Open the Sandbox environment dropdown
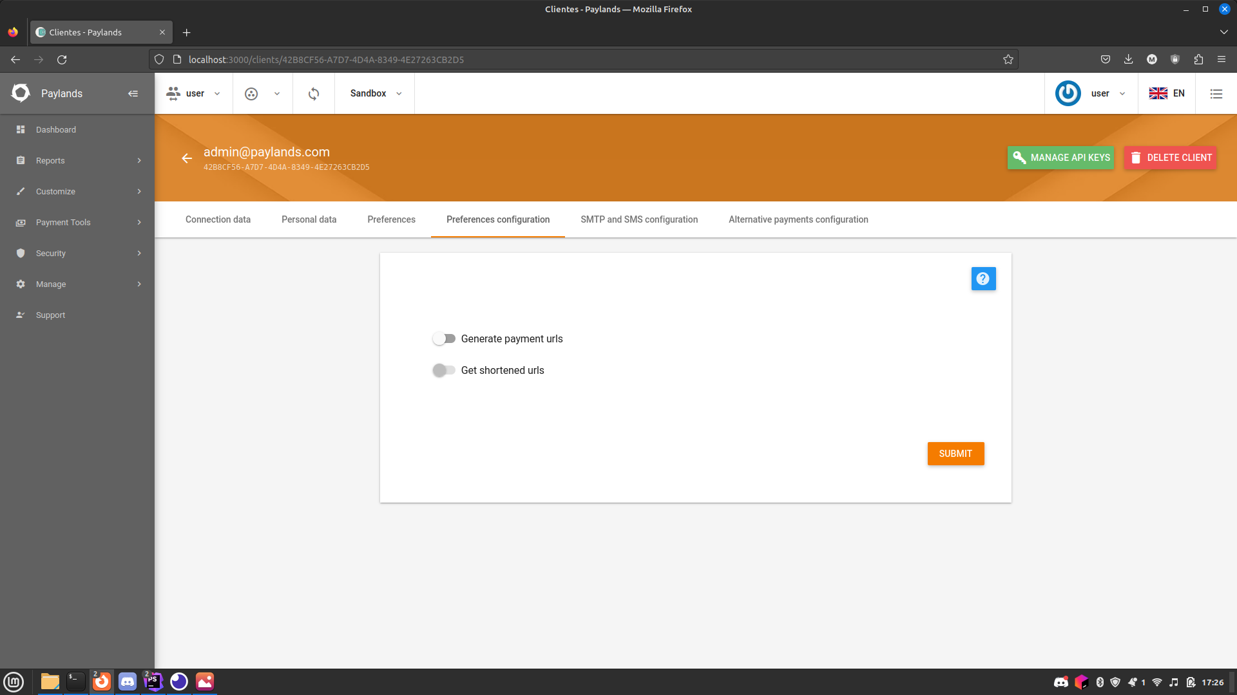 click(x=376, y=93)
